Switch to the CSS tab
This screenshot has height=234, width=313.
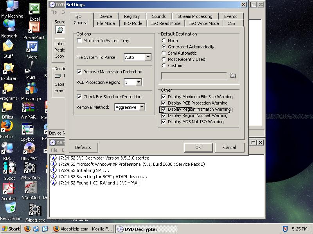click(x=231, y=23)
